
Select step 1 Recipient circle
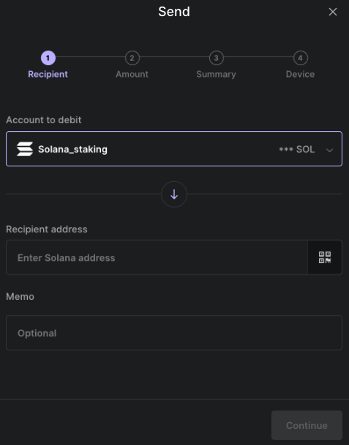tap(48, 58)
